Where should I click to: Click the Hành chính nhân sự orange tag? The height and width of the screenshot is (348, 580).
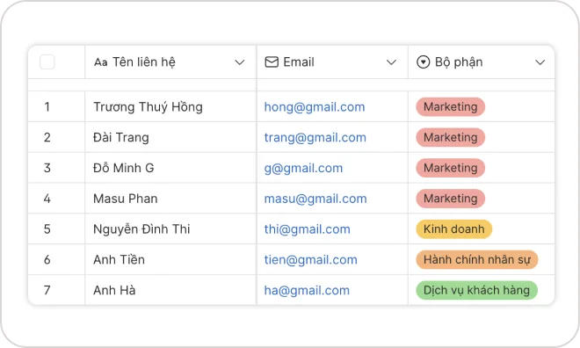click(x=477, y=259)
